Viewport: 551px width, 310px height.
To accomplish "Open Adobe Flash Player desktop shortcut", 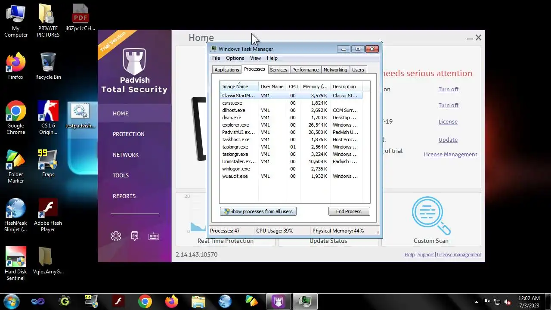I will click(x=48, y=215).
